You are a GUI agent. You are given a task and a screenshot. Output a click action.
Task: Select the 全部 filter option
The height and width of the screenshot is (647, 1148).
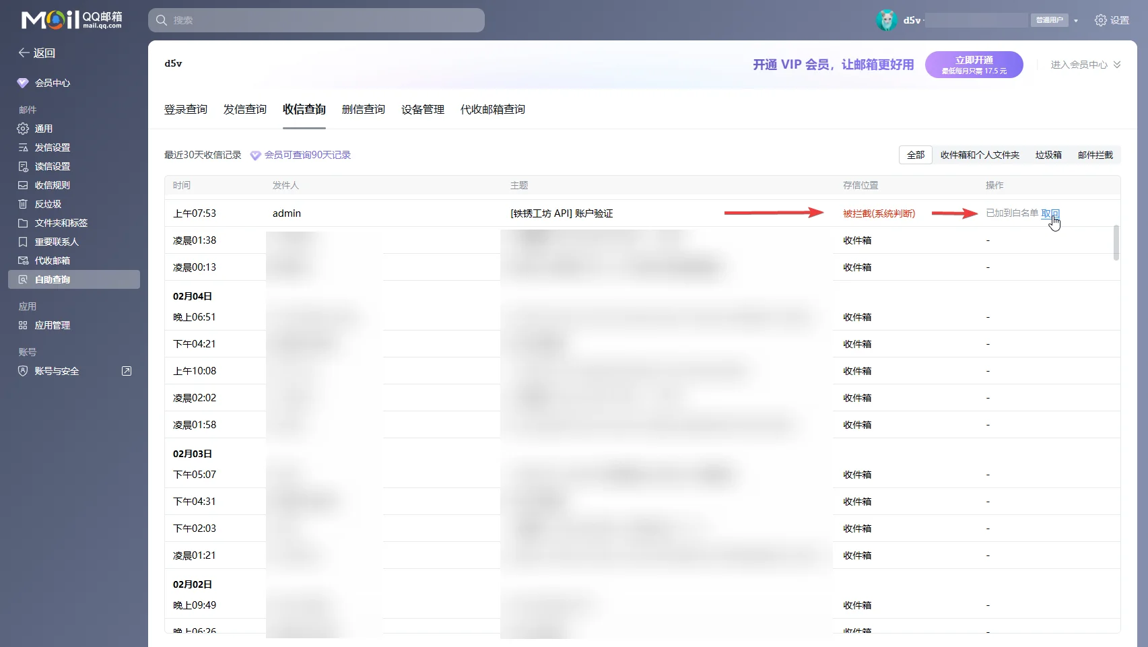tap(915, 155)
